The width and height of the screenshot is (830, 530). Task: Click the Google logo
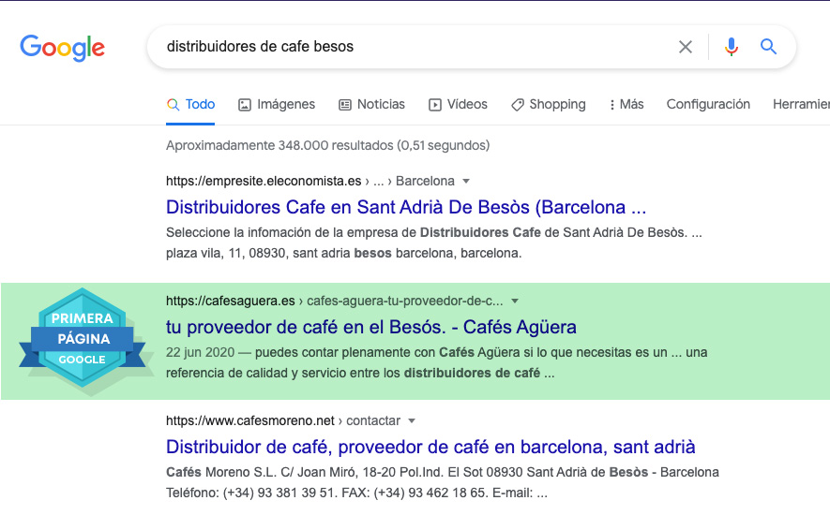coord(63,48)
